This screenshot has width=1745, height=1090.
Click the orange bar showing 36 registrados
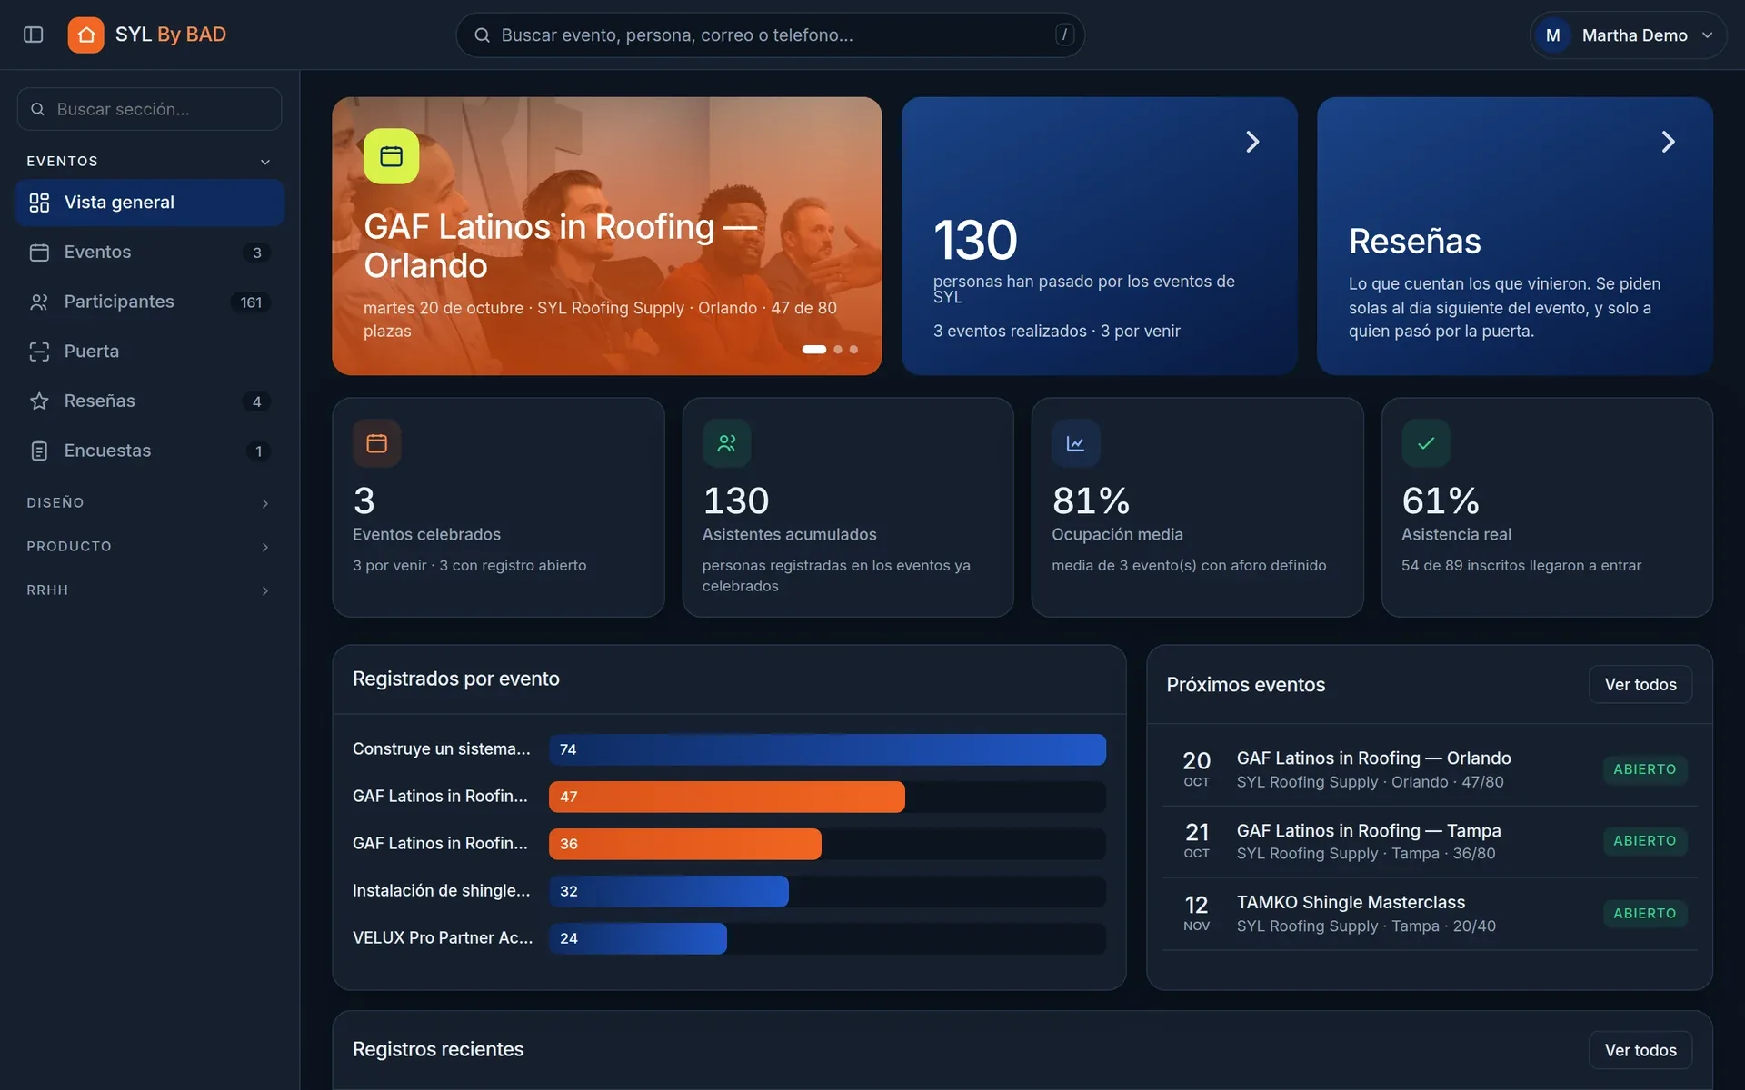tap(685, 844)
